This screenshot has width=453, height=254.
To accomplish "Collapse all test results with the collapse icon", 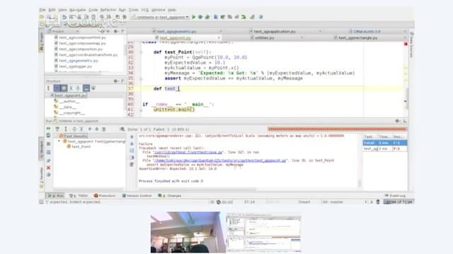I will point(82,129).
